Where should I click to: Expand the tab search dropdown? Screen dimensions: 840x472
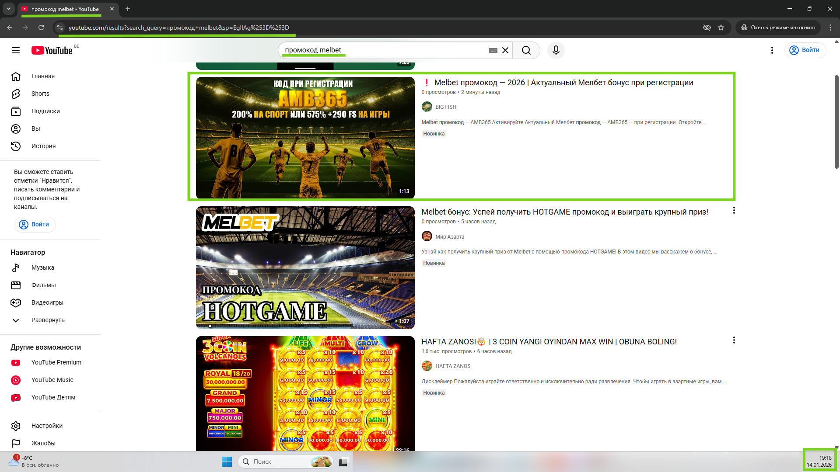8,9
